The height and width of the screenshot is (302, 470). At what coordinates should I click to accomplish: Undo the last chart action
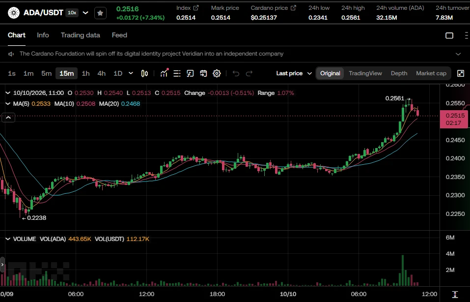coord(236,74)
